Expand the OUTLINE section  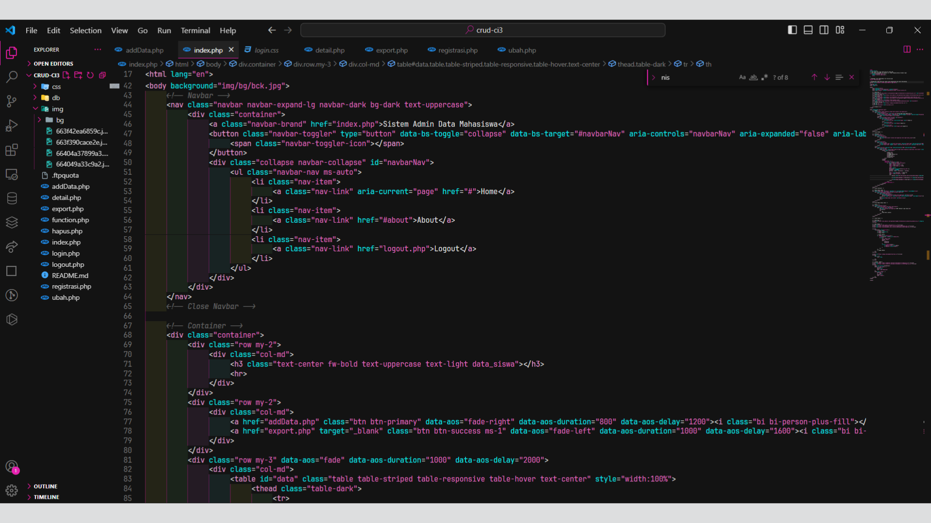coord(45,486)
